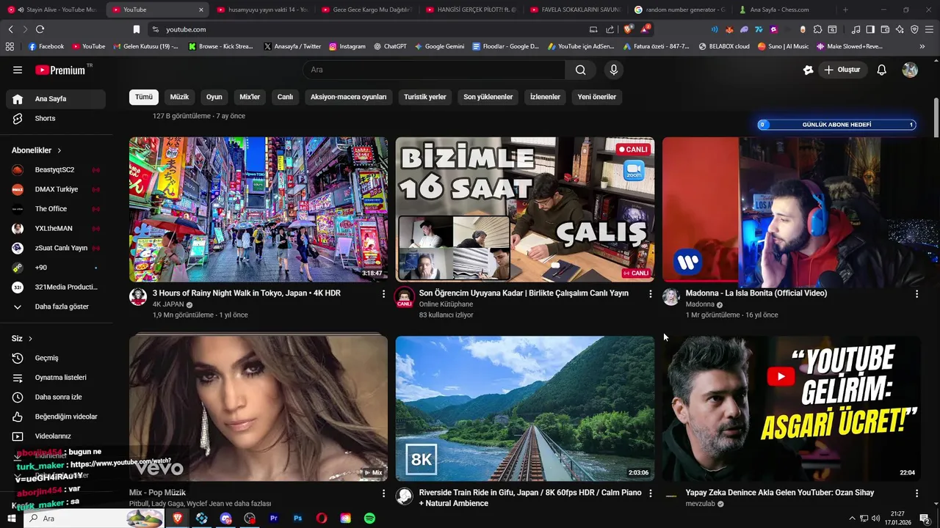Viewport: 940px width, 528px height.
Task: Click the Oluştur create button
Action: coord(842,70)
